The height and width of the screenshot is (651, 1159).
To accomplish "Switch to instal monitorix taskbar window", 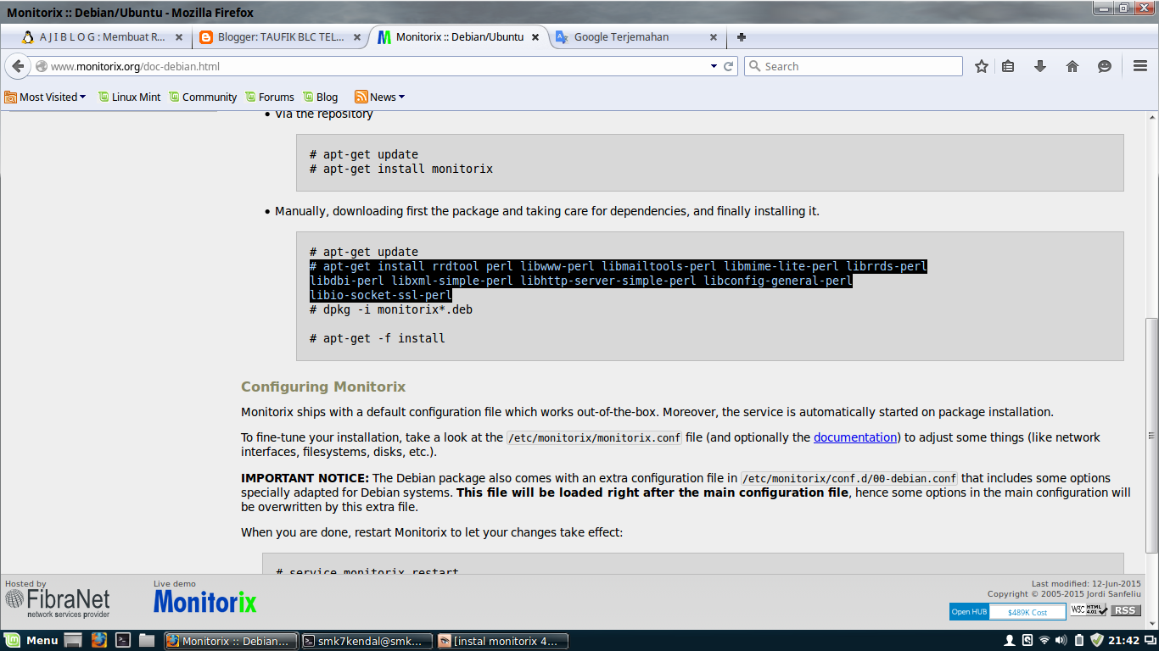I will tap(501, 641).
